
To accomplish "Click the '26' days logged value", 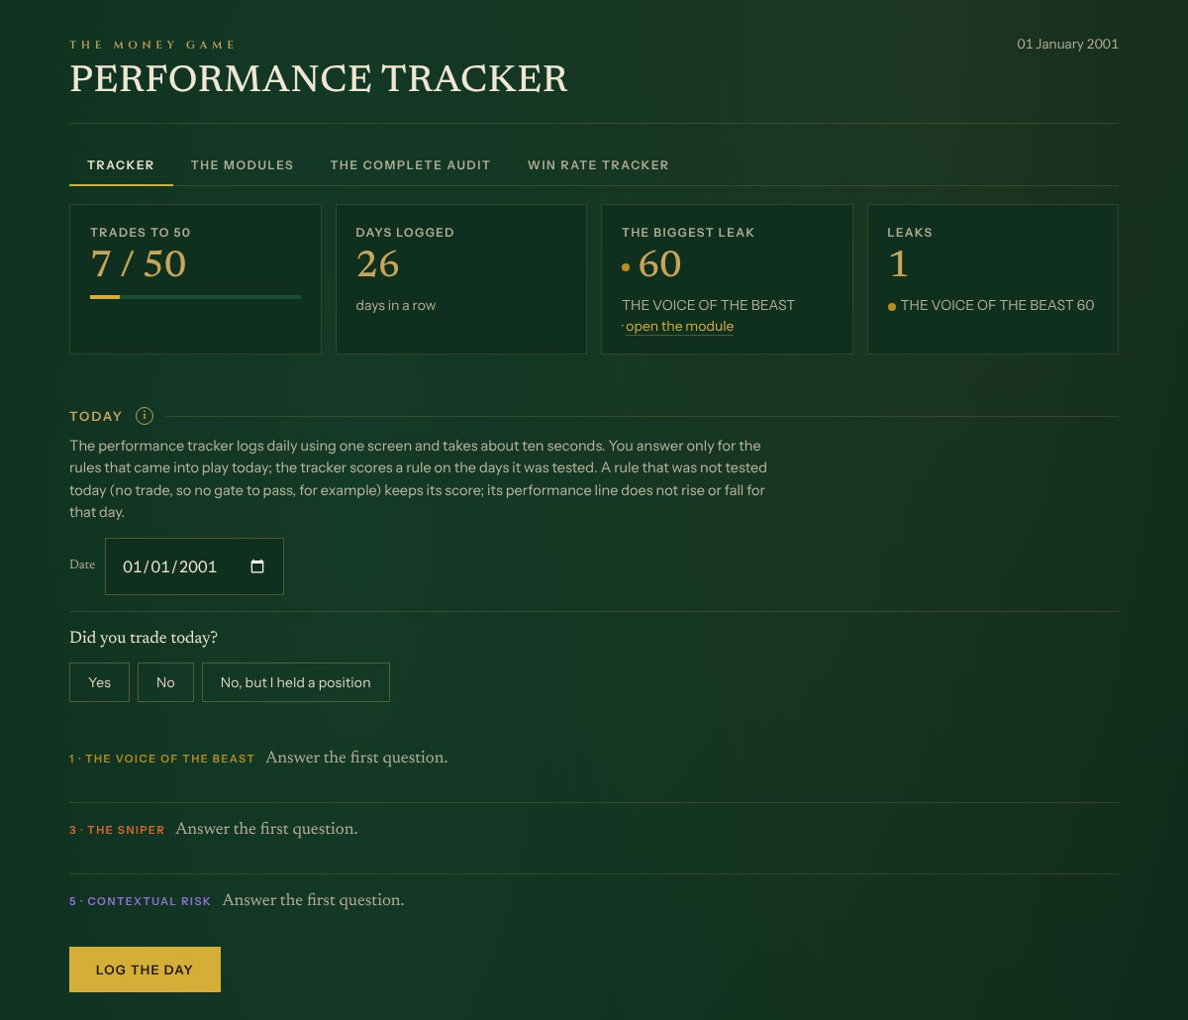I will click(378, 264).
